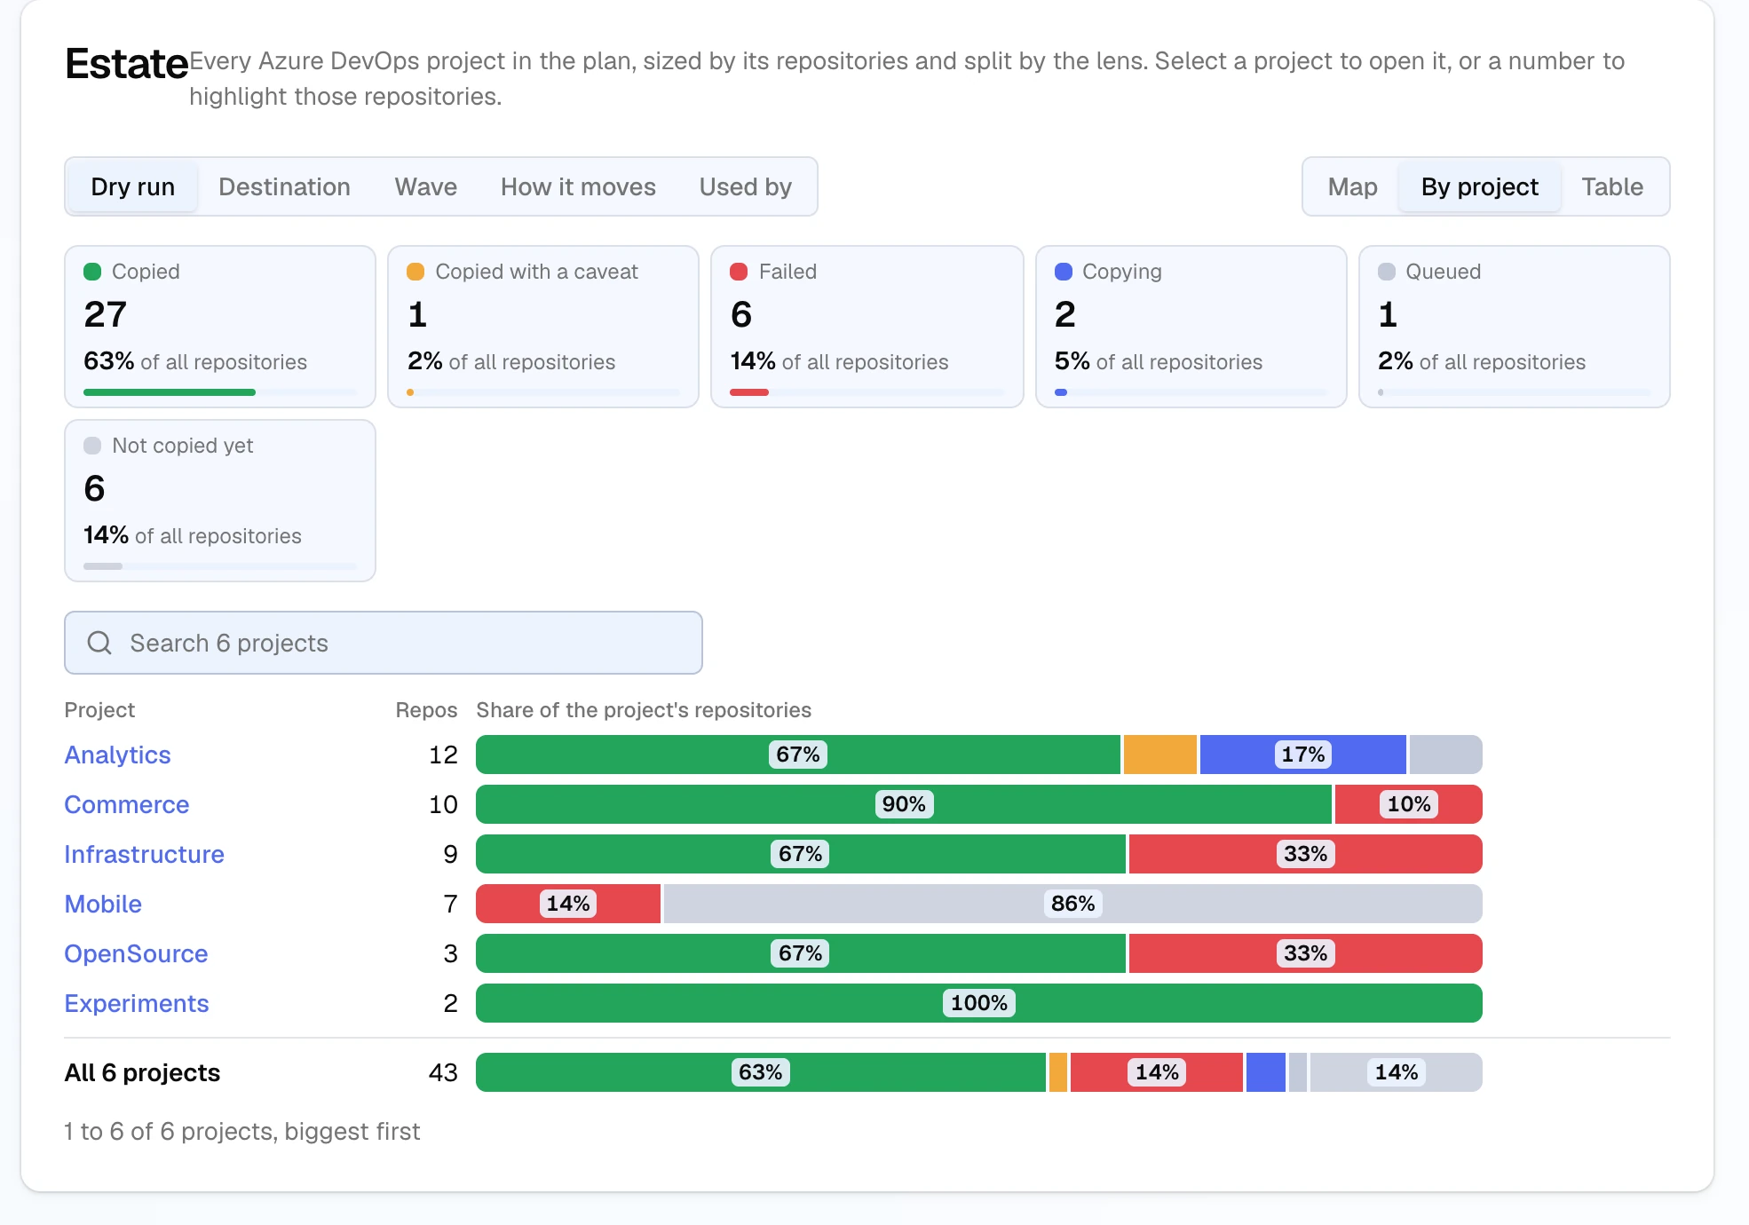The height and width of the screenshot is (1225, 1749).
Task: Click the red 14% segment in Mobile bar
Action: (x=568, y=904)
